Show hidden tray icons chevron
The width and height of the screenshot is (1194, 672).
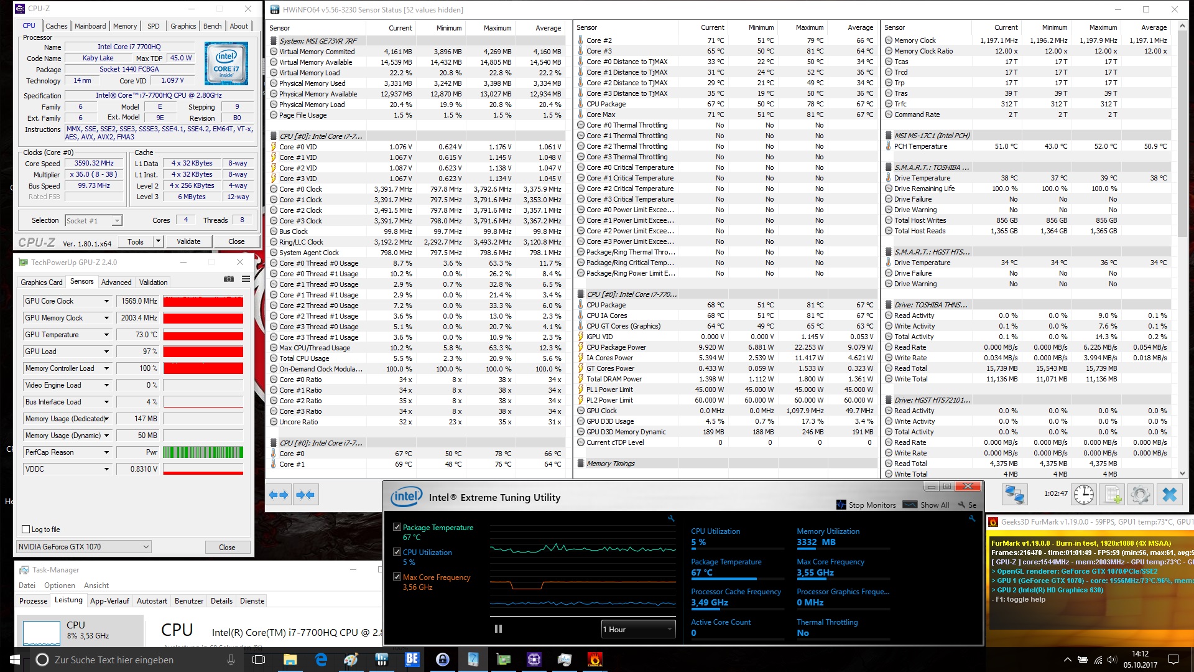1067,660
